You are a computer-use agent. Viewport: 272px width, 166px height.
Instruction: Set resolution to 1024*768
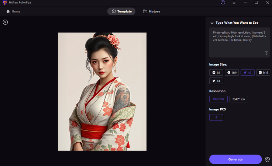218,99
